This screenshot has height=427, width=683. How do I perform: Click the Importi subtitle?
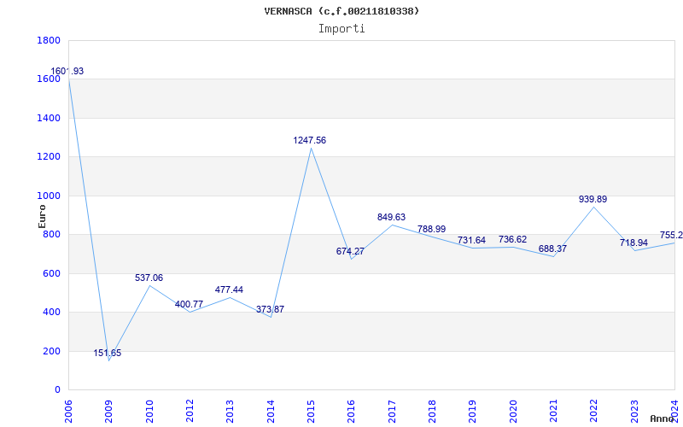pyautogui.click(x=341, y=29)
